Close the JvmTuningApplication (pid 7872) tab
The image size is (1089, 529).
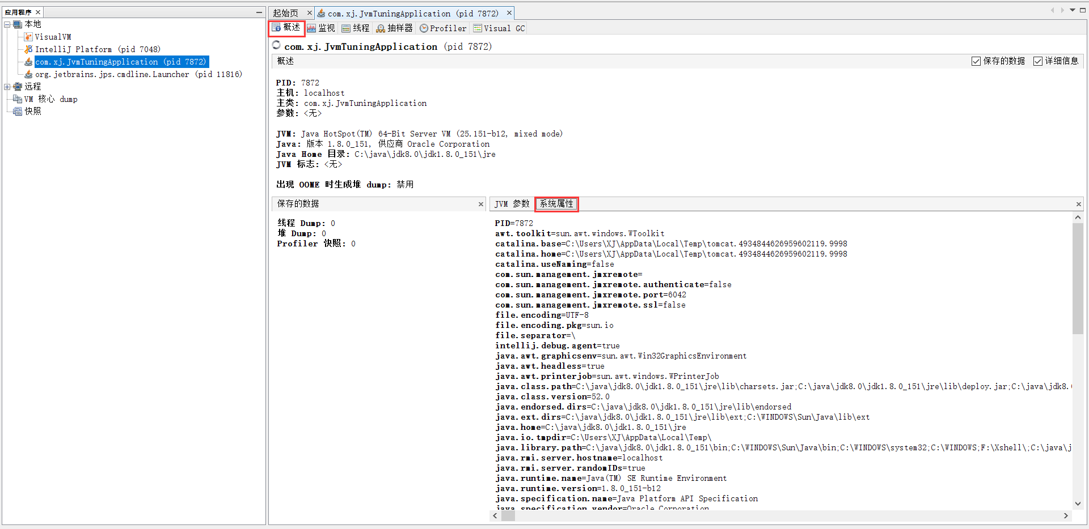(509, 12)
